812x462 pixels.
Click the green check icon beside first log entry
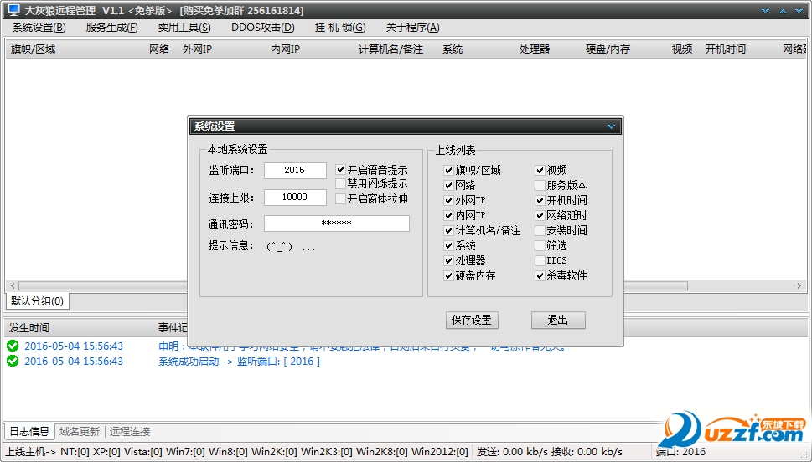pyautogui.click(x=13, y=346)
